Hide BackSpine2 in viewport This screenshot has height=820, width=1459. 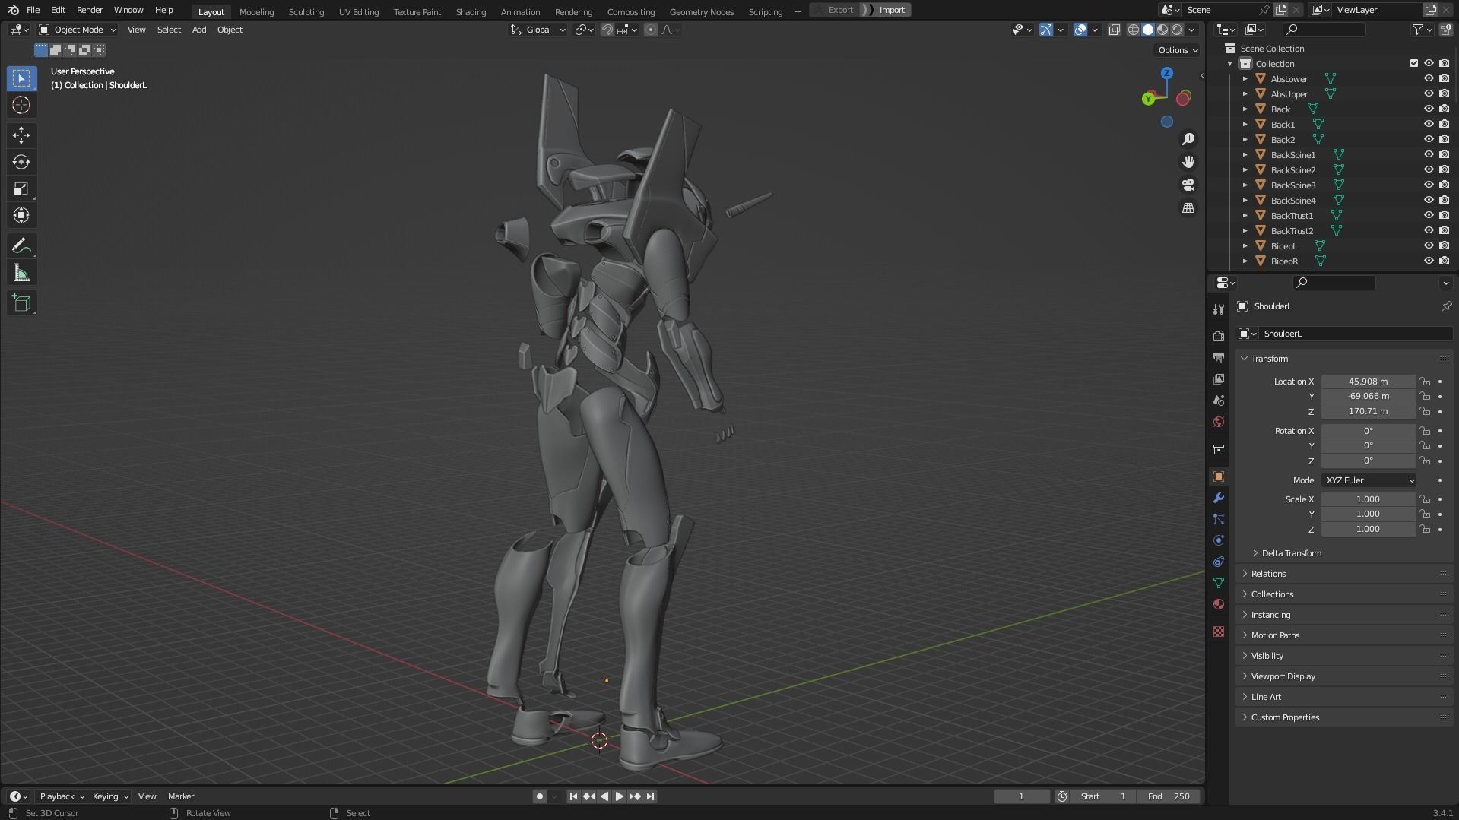(x=1429, y=169)
